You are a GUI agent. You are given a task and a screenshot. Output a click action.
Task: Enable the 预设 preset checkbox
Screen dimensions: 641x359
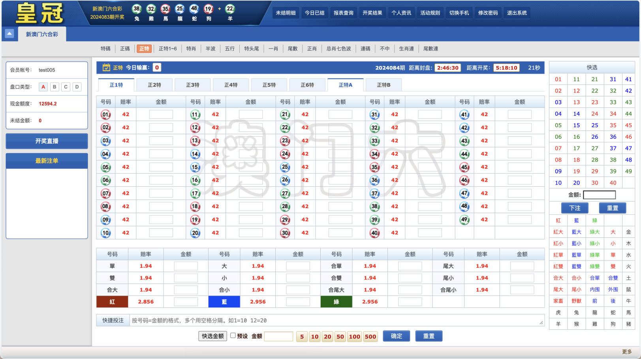click(x=233, y=335)
